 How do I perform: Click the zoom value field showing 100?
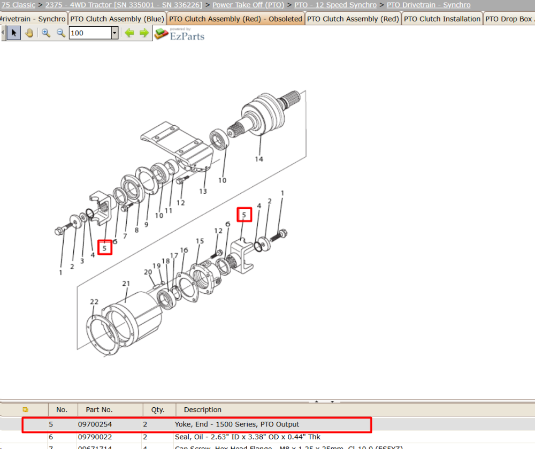pyautogui.click(x=90, y=33)
